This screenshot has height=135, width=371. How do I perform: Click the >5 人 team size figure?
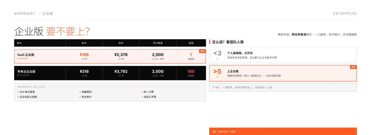[217, 73]
